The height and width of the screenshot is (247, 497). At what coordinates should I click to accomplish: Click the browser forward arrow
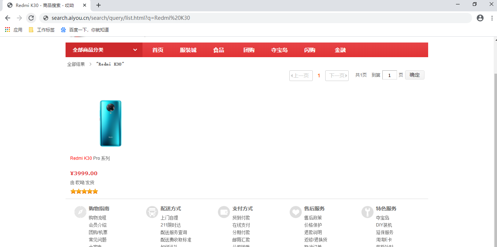[x=19, y=18]
